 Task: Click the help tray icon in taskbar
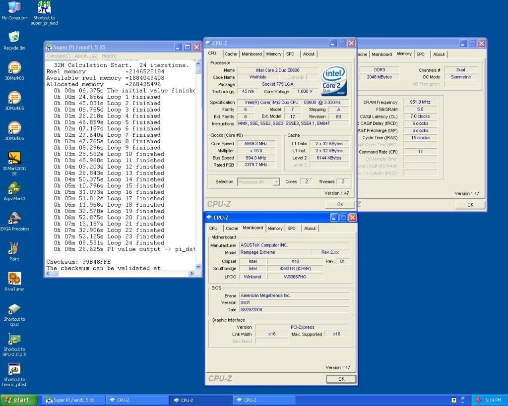click(x=453, y=400)
